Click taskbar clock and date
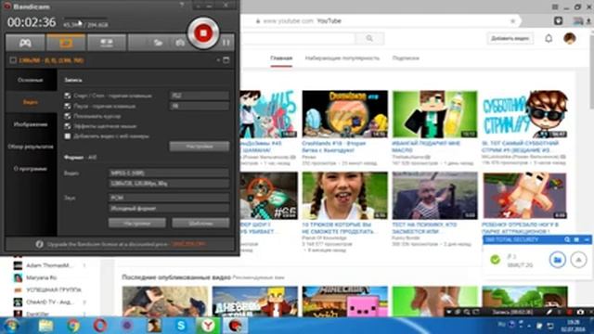Viewport: 594px width, 334px height. pyautogui.click(x=574, y=326)
